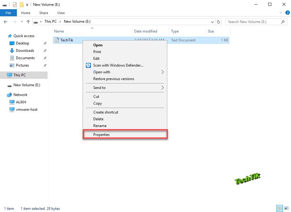Sort by the Size column header
The image size is (291, 212).
click(x=218, y=31)
